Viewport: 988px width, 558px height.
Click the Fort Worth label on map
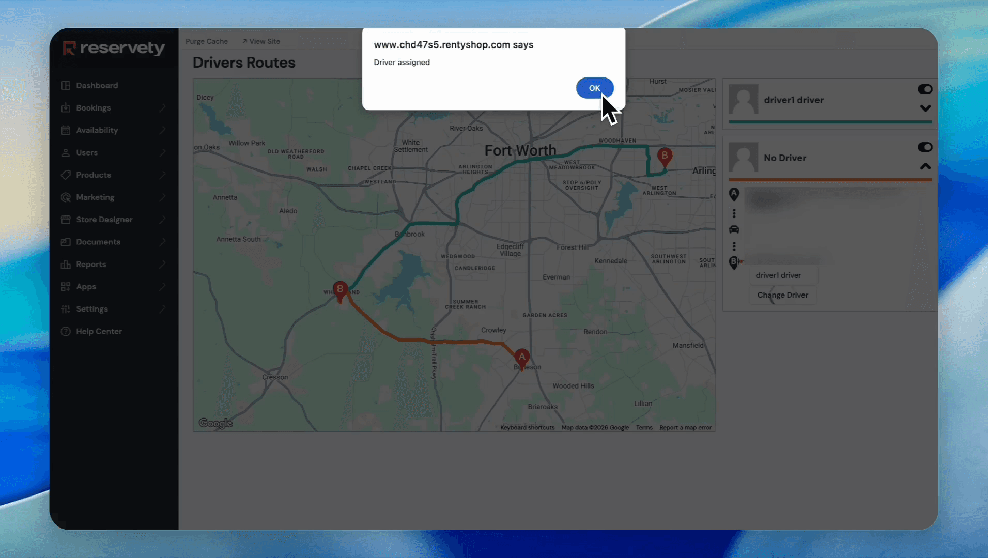pyautogui.click(x=520, y=150)
